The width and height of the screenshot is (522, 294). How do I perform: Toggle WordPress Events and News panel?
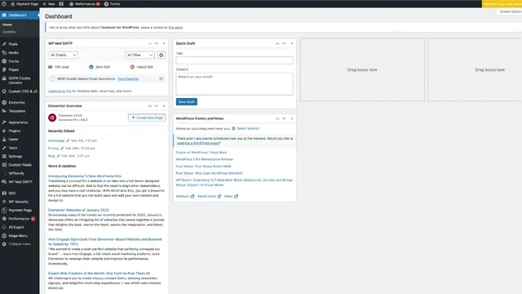tap(292, 118)
